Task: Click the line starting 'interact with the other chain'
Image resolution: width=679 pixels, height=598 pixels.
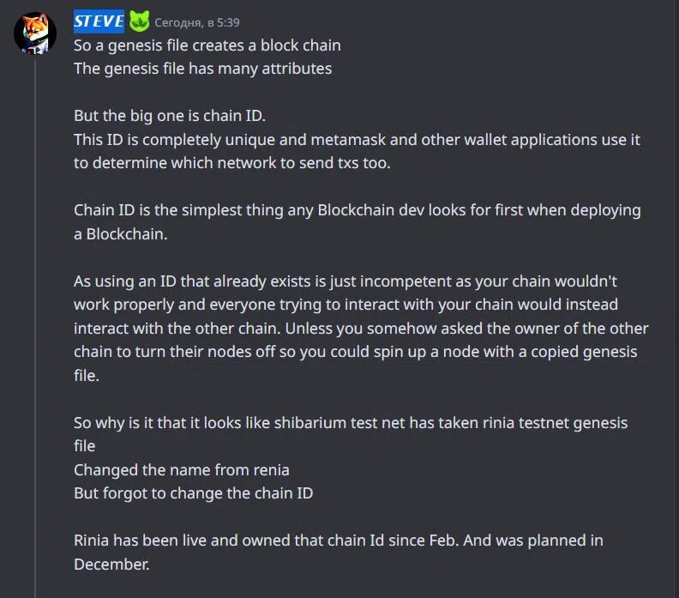Action: point(361,329)
